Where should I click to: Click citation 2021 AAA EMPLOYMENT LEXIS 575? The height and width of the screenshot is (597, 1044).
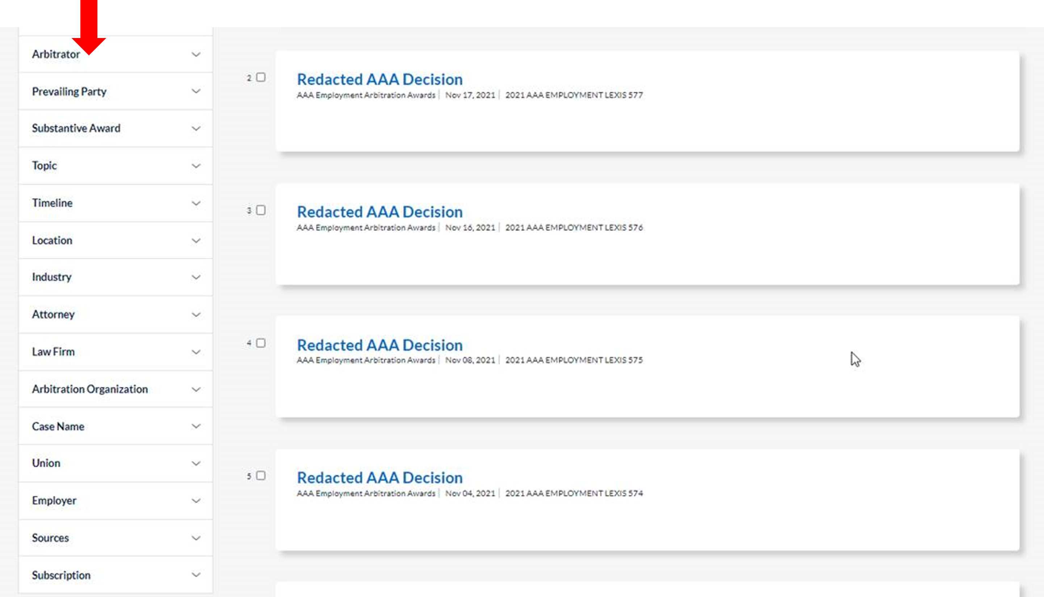tap(574, 360)
